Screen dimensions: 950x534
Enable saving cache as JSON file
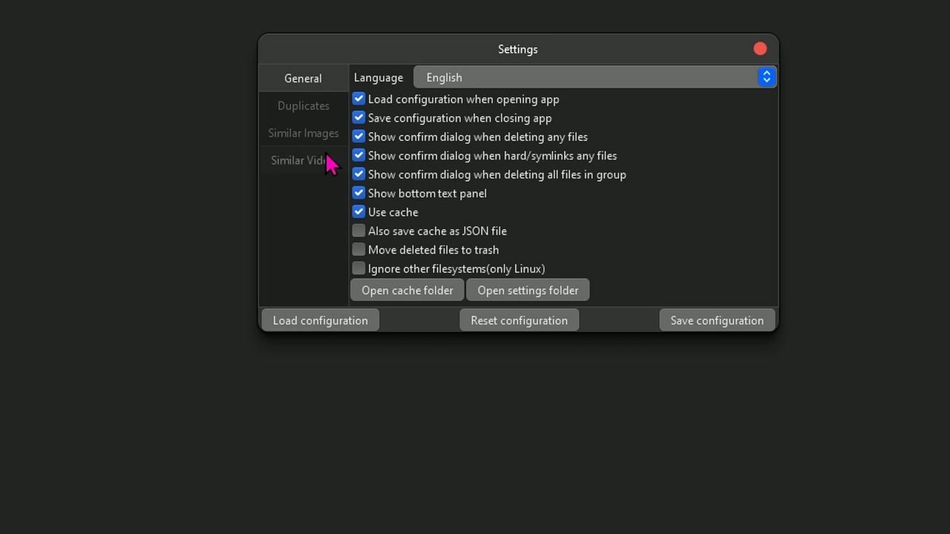[x=358, y=230]
